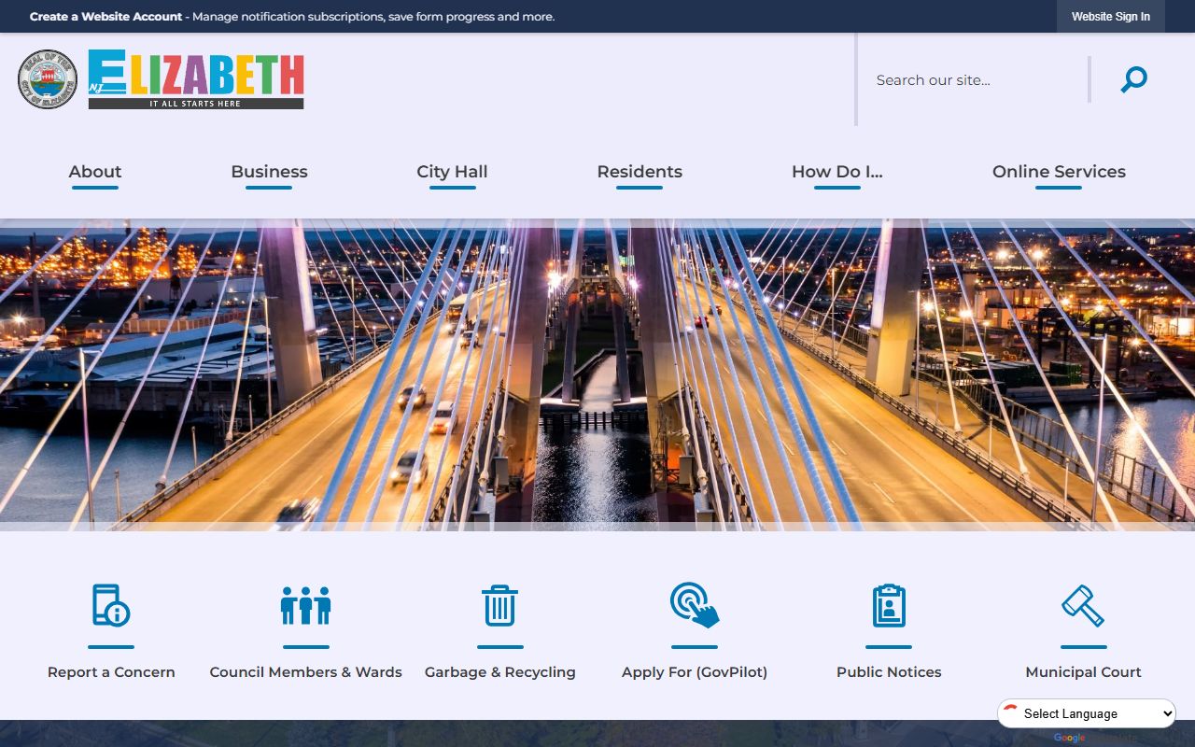Open Council Members & Wards text link
Screen dimensions: 1195x747
click(x=306, y=672)
